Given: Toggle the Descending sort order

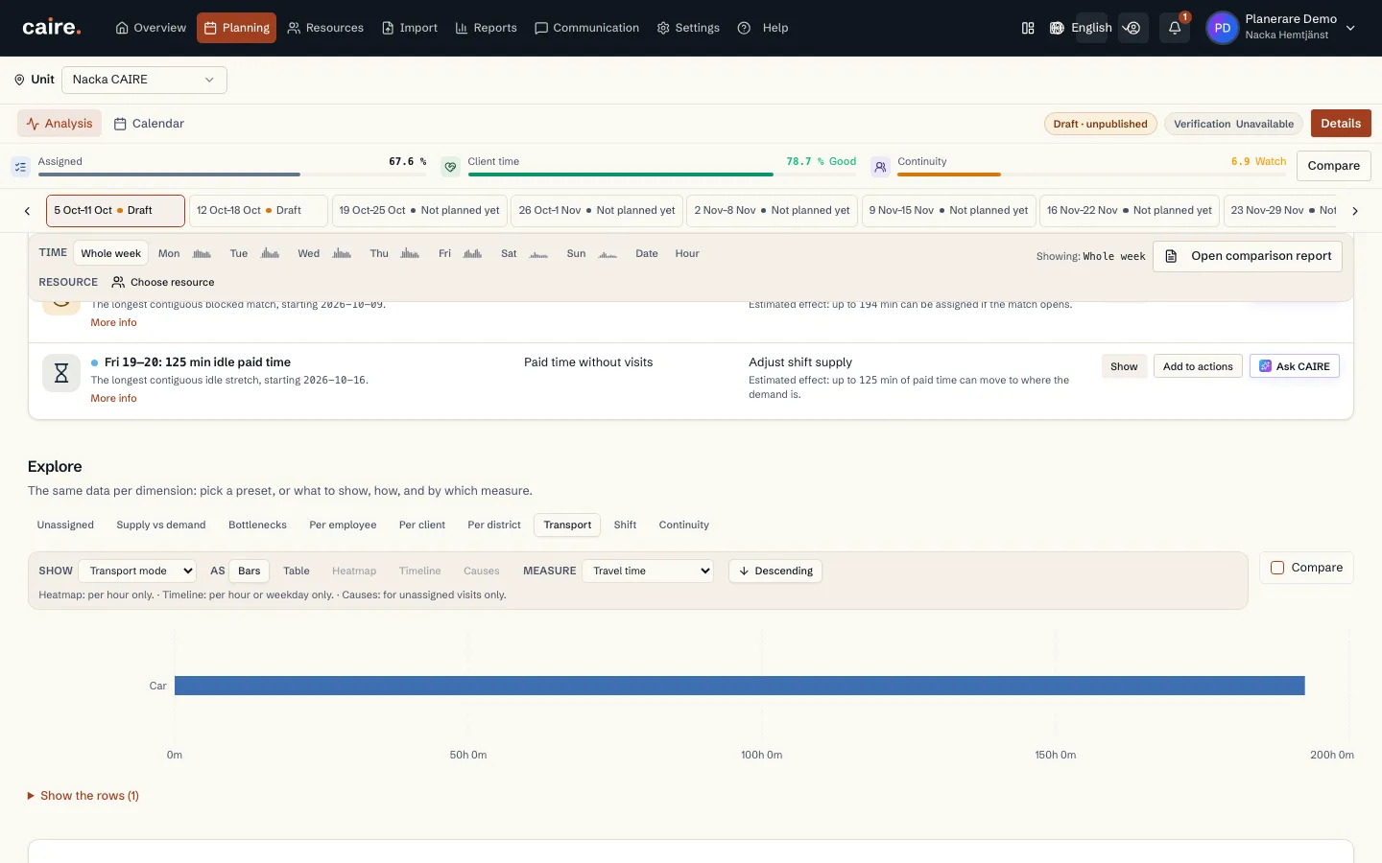Looking at the screenshot, I should point(775,571).
